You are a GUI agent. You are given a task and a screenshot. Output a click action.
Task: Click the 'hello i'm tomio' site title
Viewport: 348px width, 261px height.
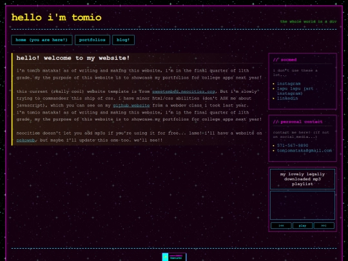[56, 17]
